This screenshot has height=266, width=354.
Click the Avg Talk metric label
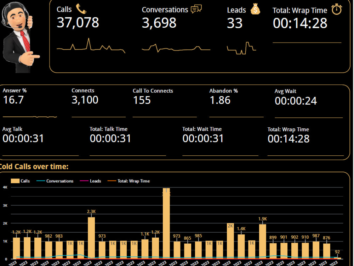(12, 129)
